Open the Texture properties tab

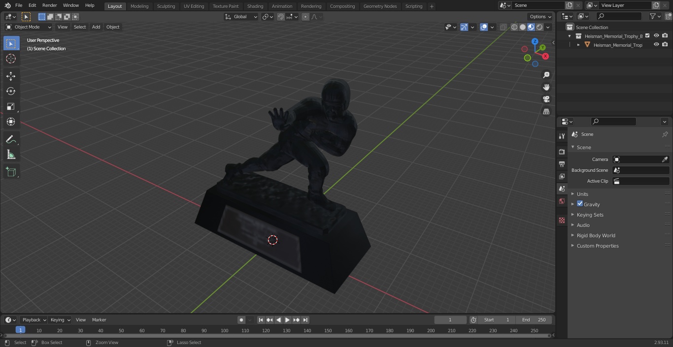point(562,220)
